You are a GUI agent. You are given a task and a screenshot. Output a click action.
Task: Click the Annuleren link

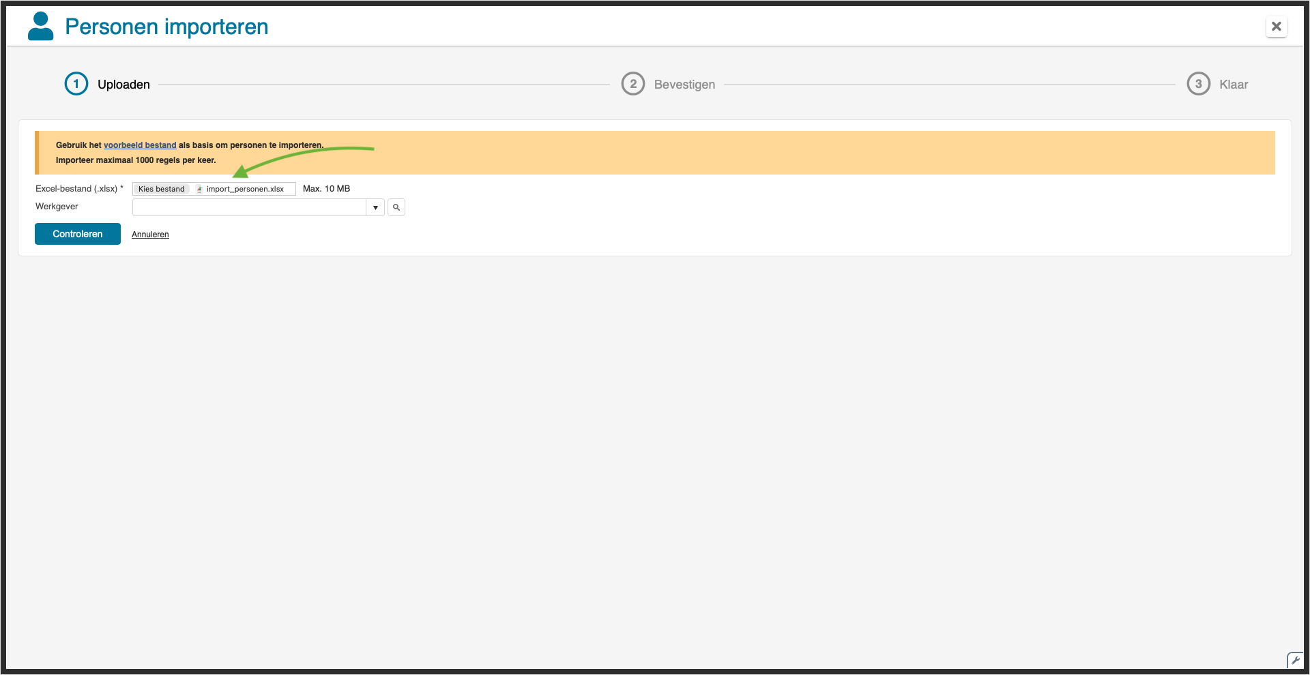pyautogui.click(x=150, y=235)
